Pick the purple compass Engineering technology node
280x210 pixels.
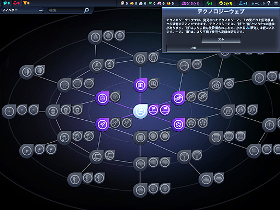point(102,125)
